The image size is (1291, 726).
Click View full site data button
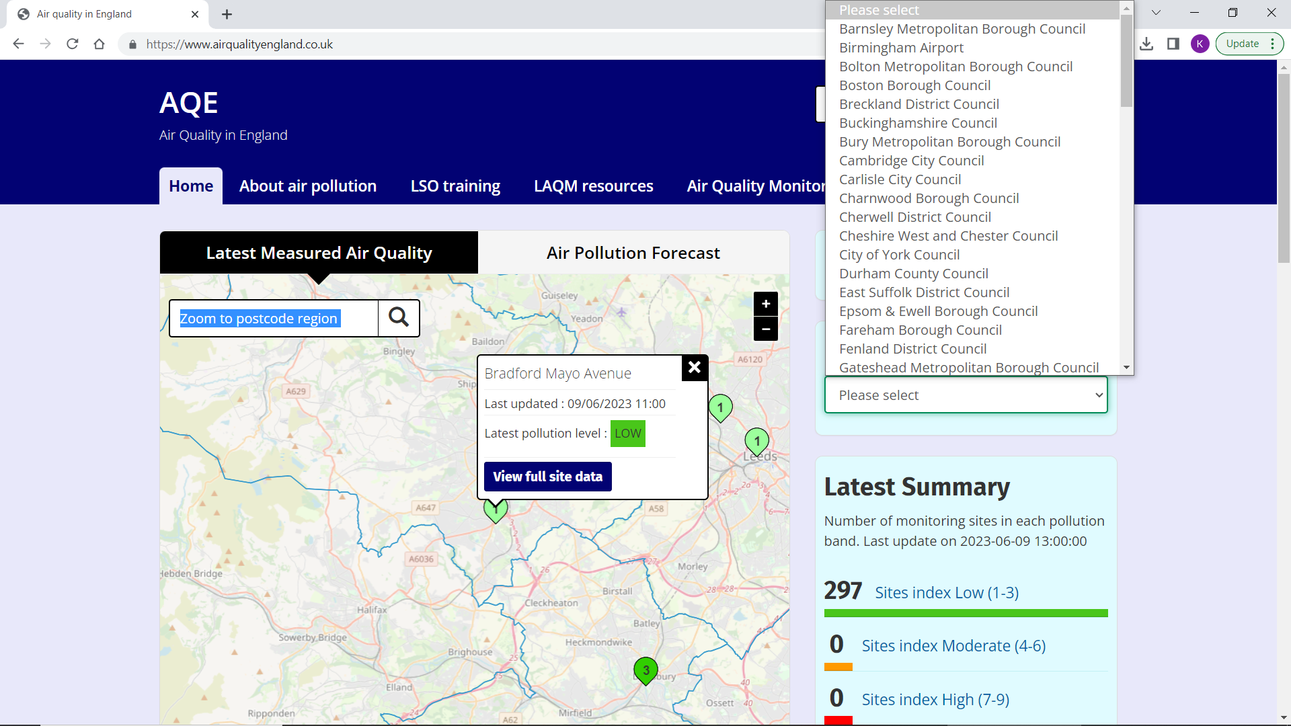(547, 477)
